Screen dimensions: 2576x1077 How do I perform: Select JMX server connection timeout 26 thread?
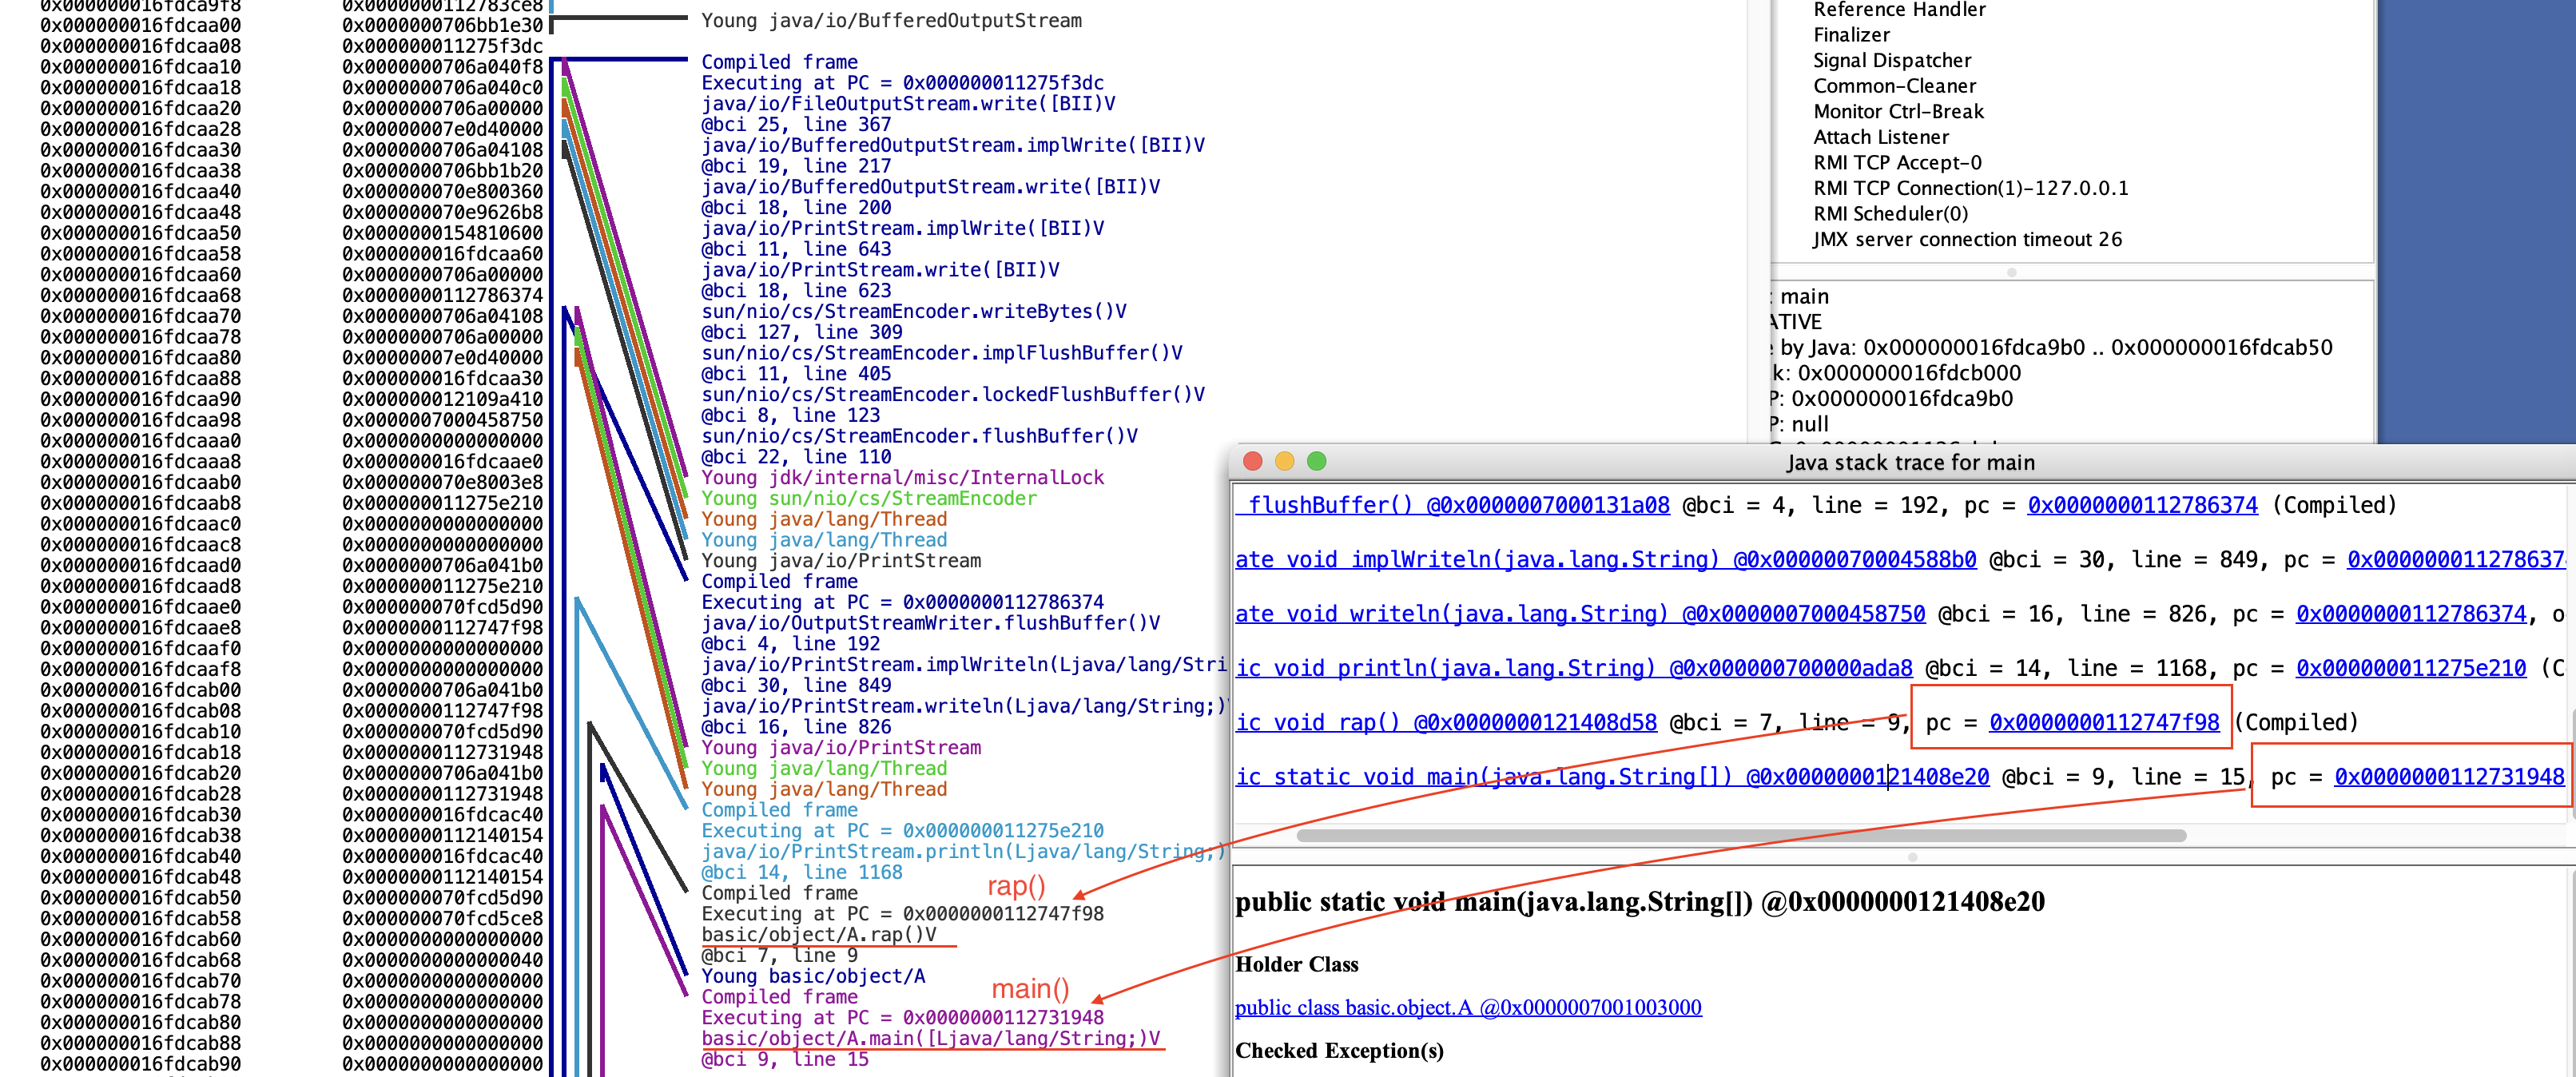[1967, 239]
